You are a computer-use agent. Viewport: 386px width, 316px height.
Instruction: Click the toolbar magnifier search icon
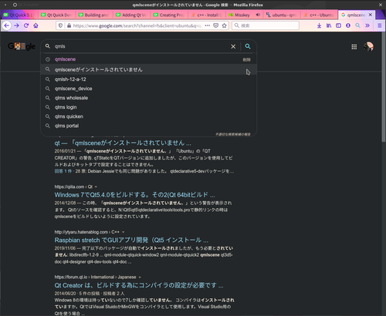pos(357,25)
